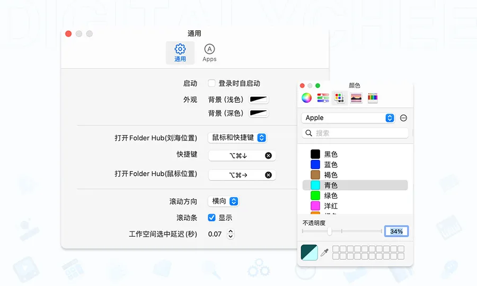The width and height of the screenshot is (477, 286).
Task: Select the pencils color picker icon
Action: point(373,98)
